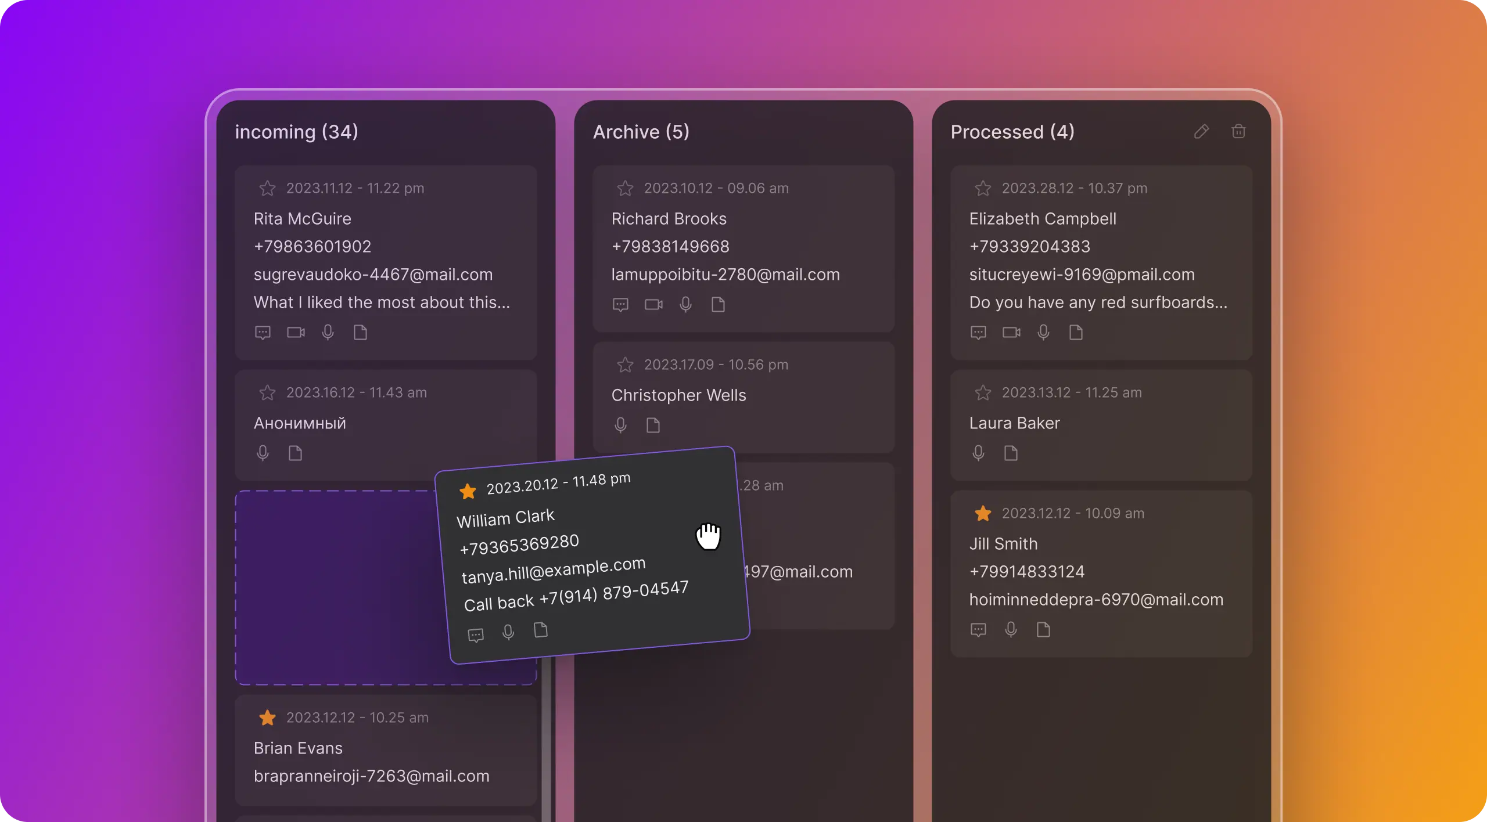Open microphone icon on Christopher Wells card
Image resolution: width=1487 pixels, height=822 pixels.
(x=620, y=425)
